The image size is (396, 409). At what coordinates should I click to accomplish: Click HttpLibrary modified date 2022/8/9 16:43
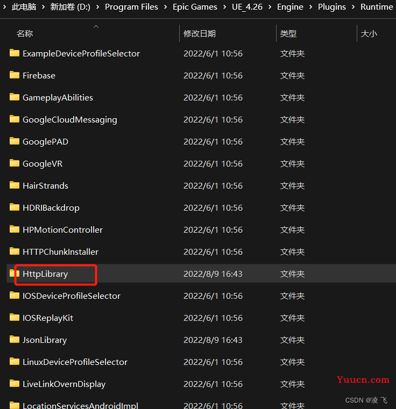click(x=213, y=274)
